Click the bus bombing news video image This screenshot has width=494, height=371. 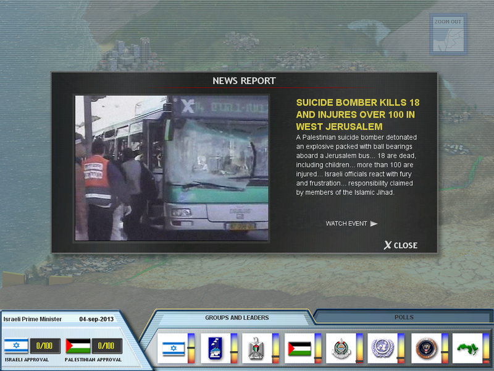click(172, 168)
